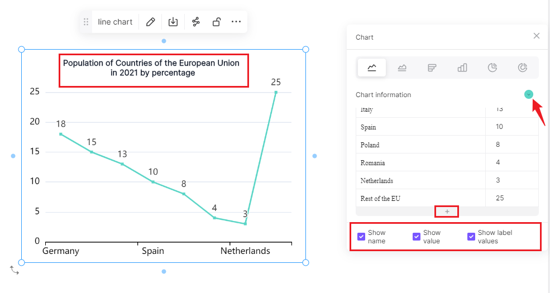Viewport: 550px width, 293px height.
Task: Select the pie chart type icon
Action: point(492,68)
